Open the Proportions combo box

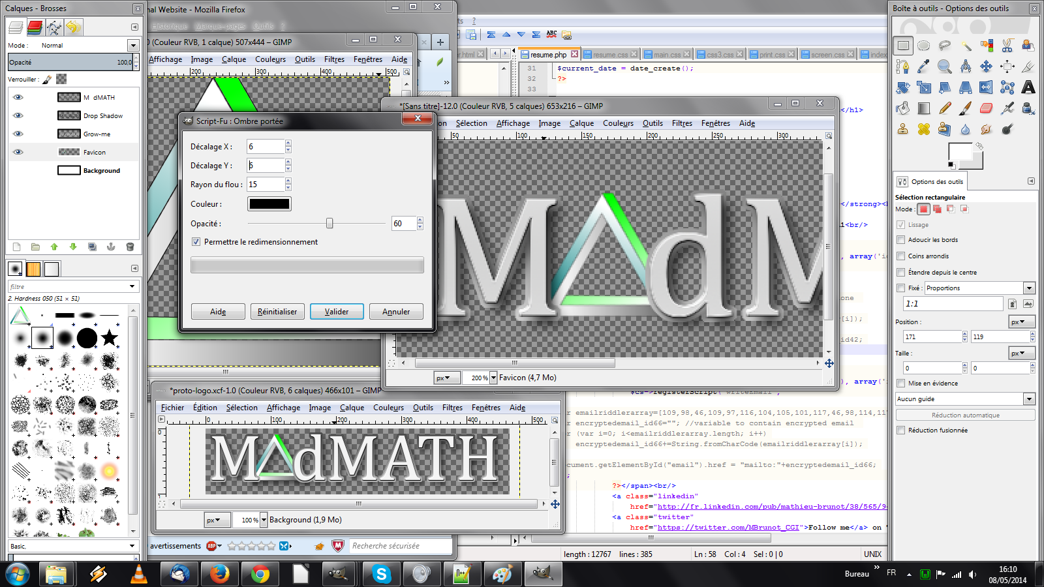point(1029,288)
